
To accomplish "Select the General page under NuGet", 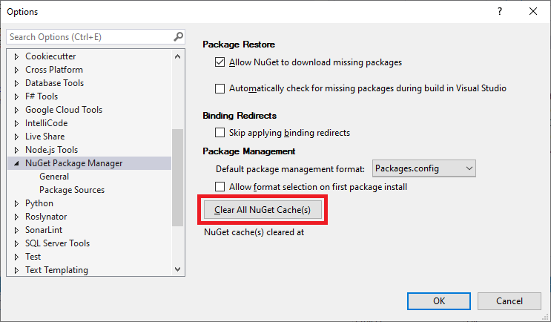I will 54,177.
